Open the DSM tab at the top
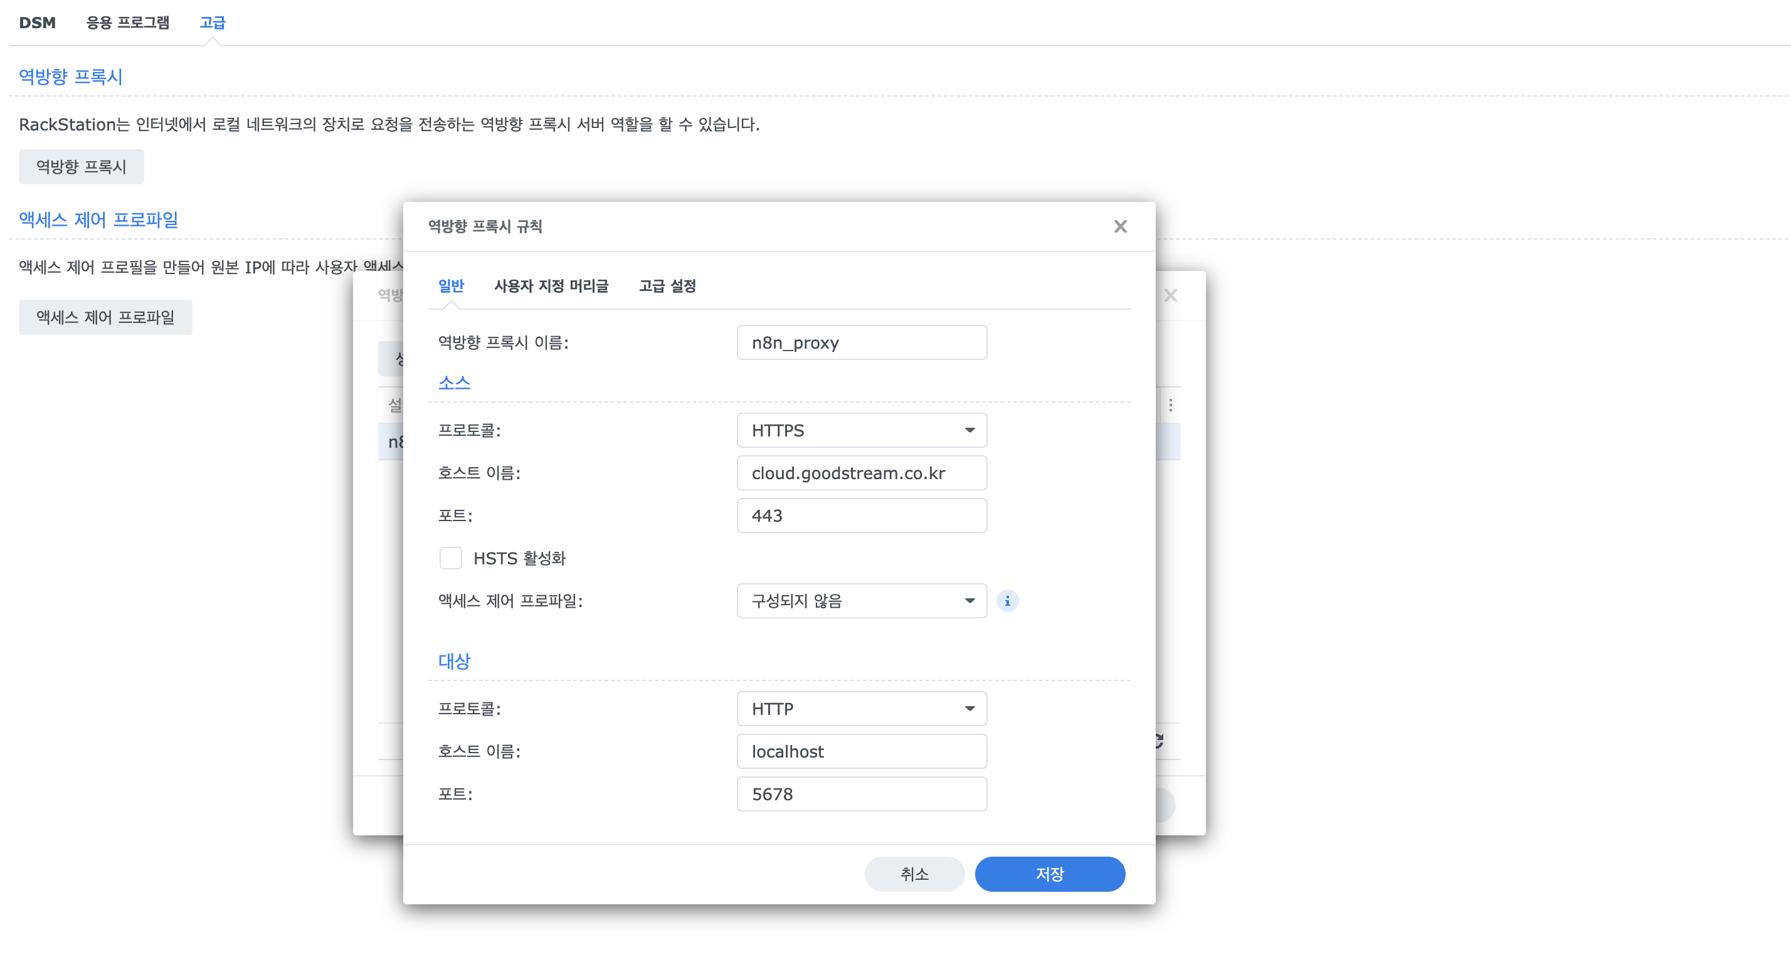 pos(38,22)
